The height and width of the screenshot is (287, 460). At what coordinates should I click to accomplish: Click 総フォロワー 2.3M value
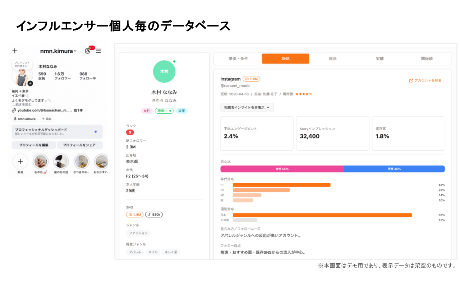(x=131, y=147)
